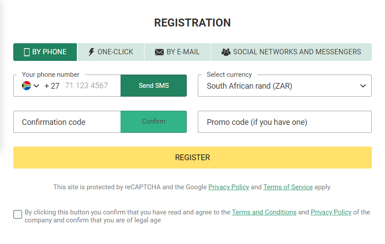Click the Confirm code button

154,122
